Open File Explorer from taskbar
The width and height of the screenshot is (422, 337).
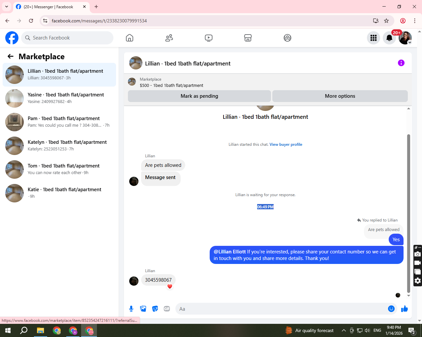[x=40, y=330]
